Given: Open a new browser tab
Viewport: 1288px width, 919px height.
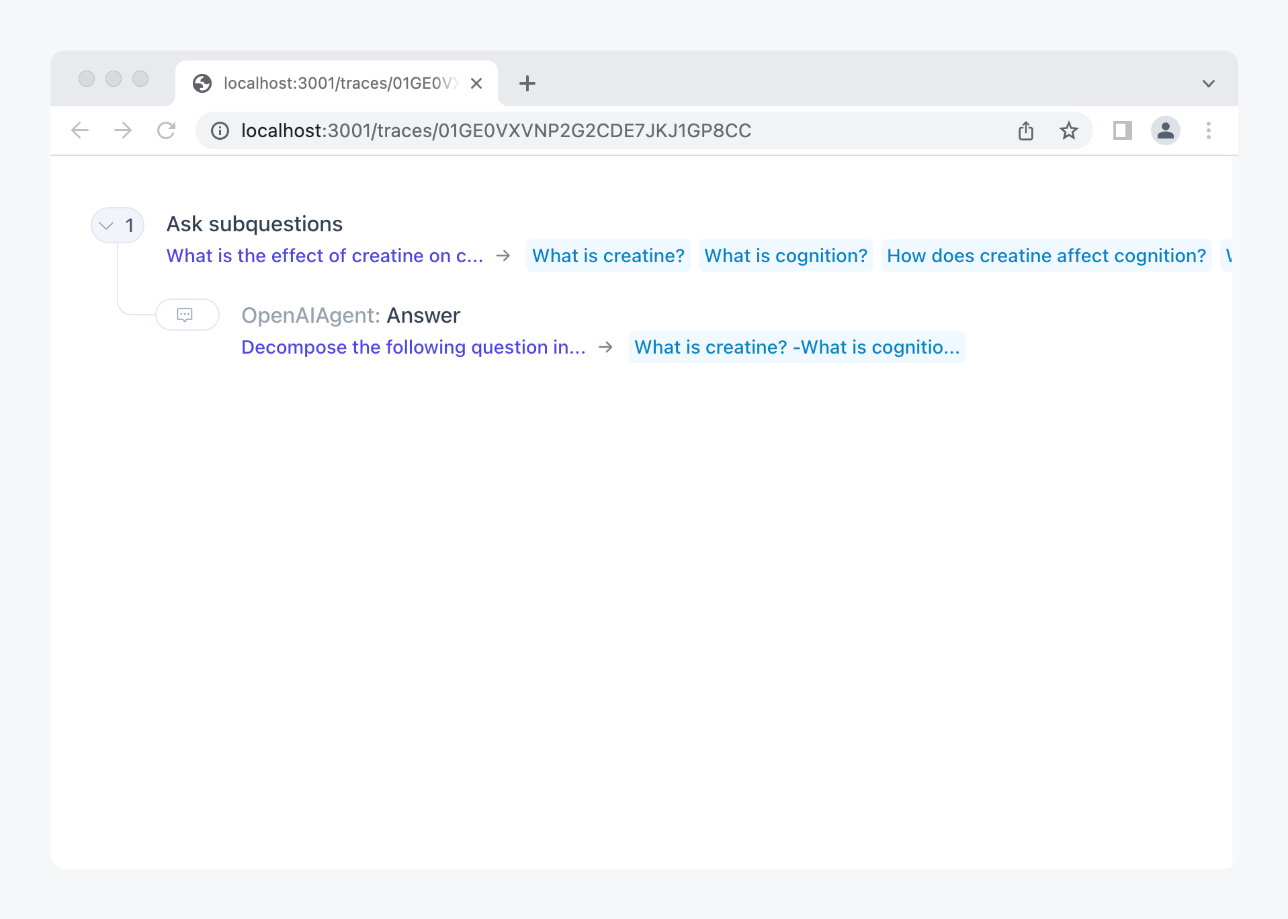Looking at the screenshot, I should coord(527,83).
